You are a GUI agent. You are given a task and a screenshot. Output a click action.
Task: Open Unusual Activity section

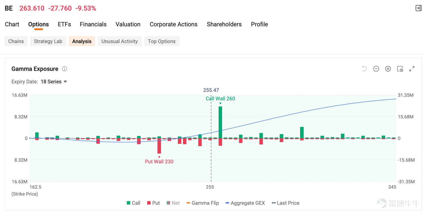click(120, 41)
